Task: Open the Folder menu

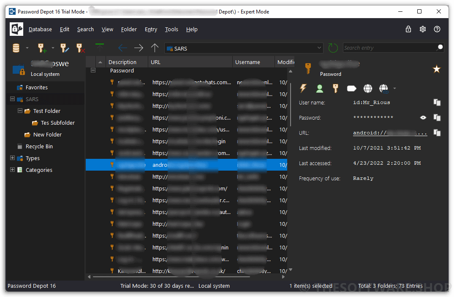Action: pos(129,29)
